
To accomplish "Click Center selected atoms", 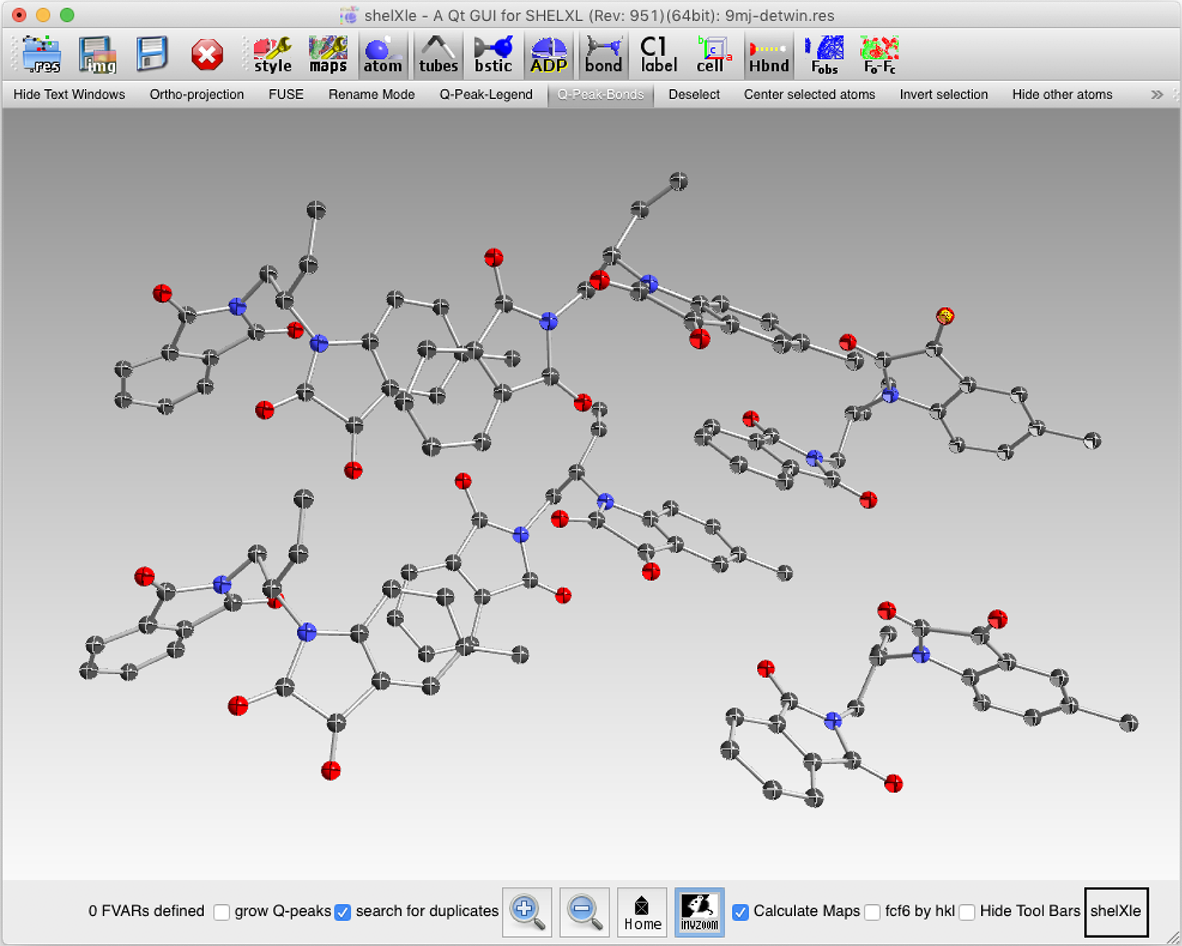I will [810, 95].
